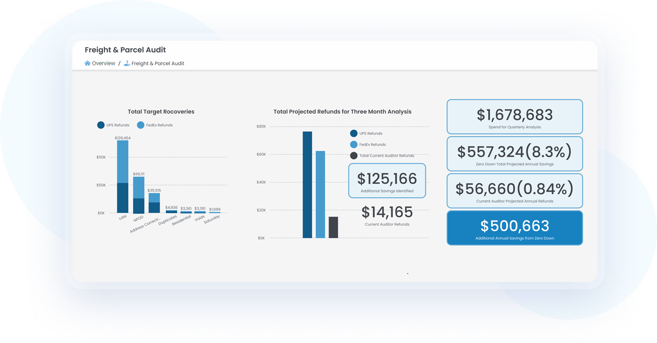The height and width of the screenshot is (343, 657).
Task: Click the UPS Refunds legend circle under Total Target Recoveries
Action: [x=100, y=125]
